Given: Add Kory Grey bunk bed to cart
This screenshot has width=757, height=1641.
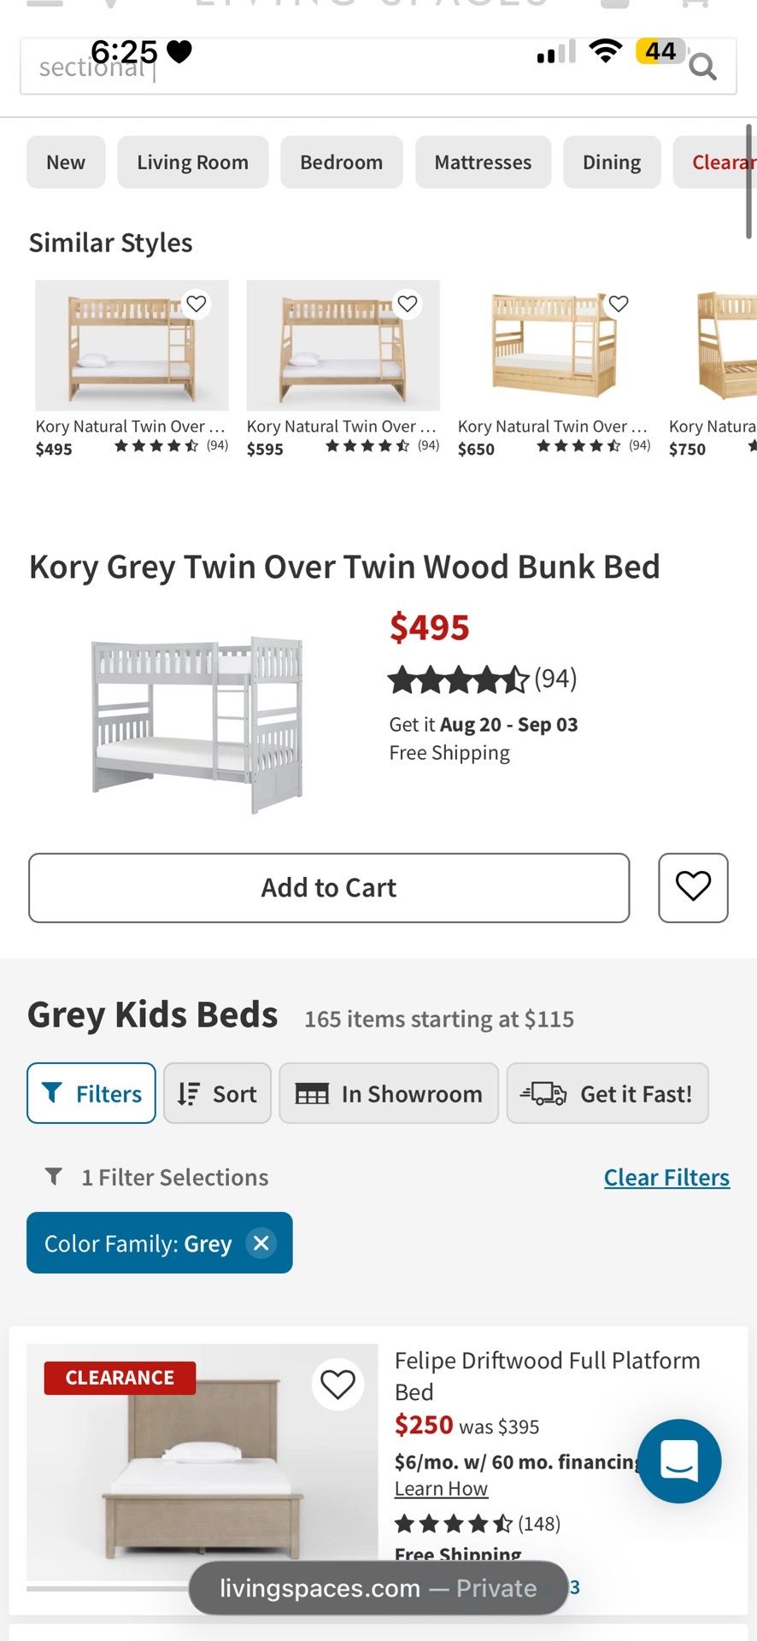Looking at the screenshot, I should tap(329, 887).
